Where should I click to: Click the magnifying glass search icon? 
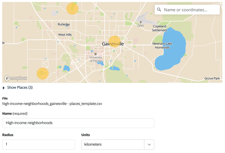coord(159,10)
